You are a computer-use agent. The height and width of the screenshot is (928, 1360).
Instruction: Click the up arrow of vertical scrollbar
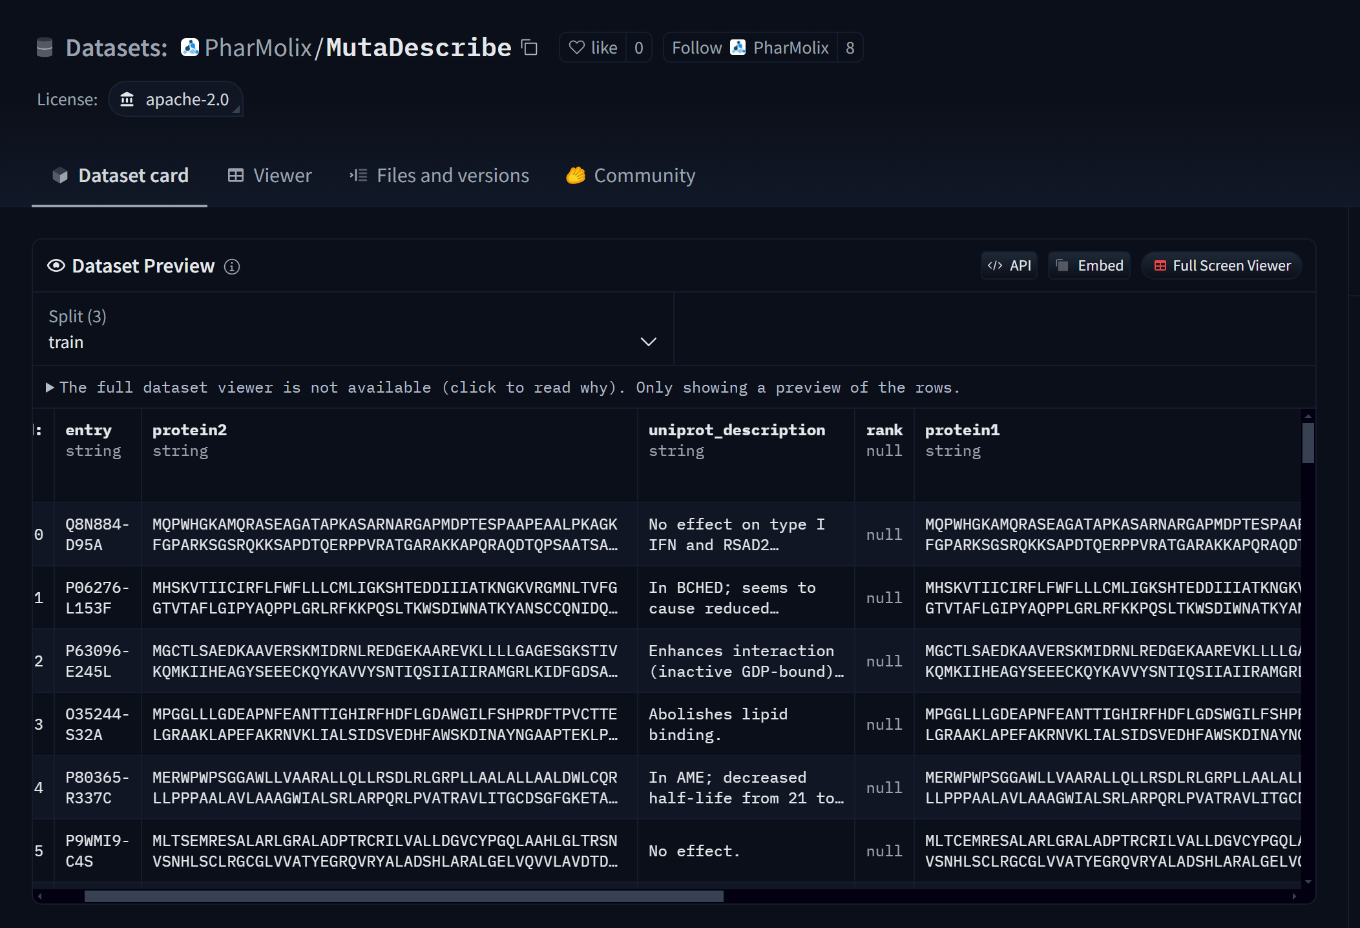click(x=1308, y=417)
